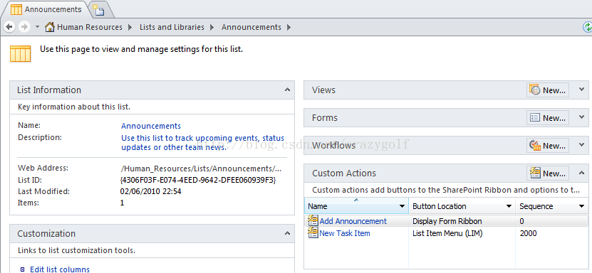The image size is (592, 273).
Task: Click the forward navigation arrow
Action: [x=24, y=27]
